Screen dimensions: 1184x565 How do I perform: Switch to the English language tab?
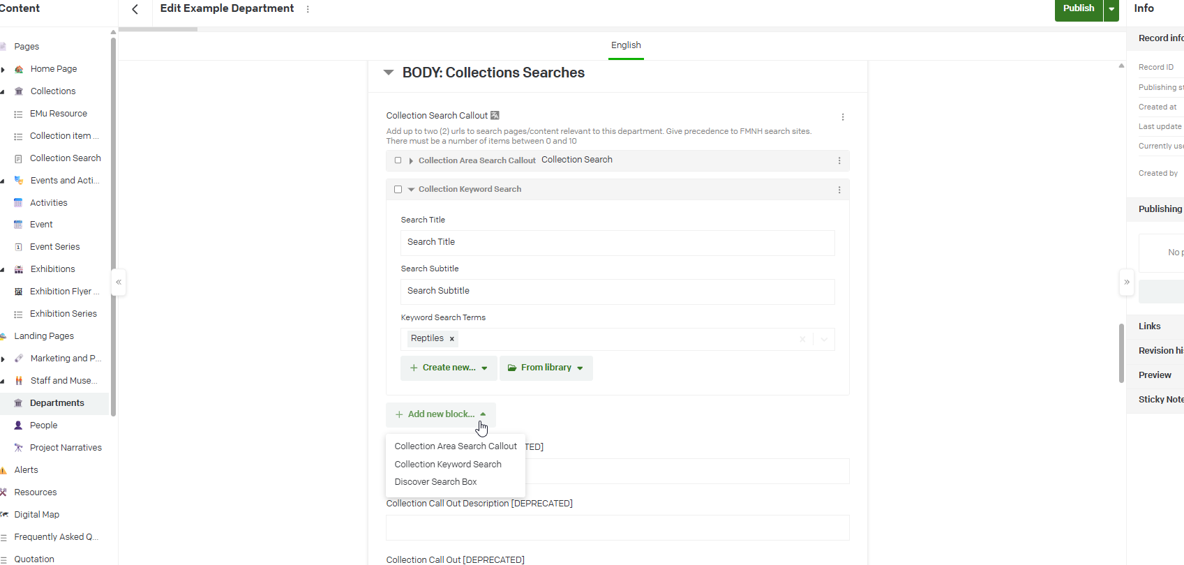[626, 45]
